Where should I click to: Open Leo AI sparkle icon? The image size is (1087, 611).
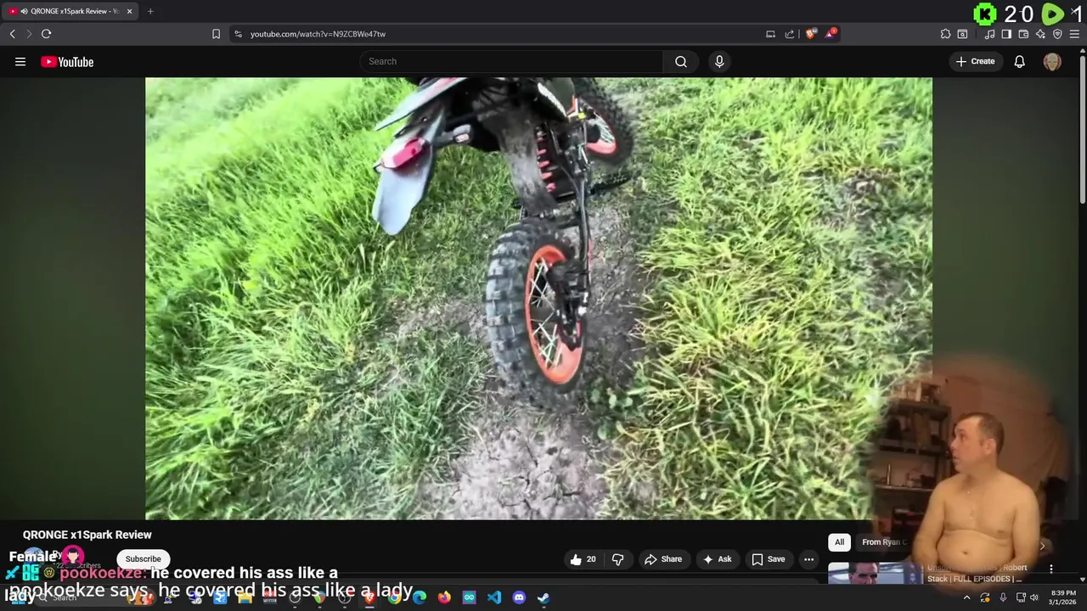[x=1040, y=34]
